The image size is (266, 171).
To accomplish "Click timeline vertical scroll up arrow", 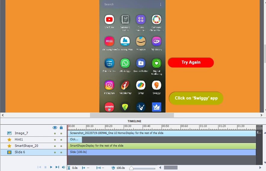I will [265, 133].
